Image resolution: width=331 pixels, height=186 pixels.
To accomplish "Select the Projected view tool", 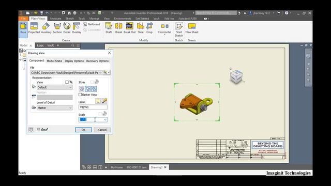I will click(x=34, y=28).
